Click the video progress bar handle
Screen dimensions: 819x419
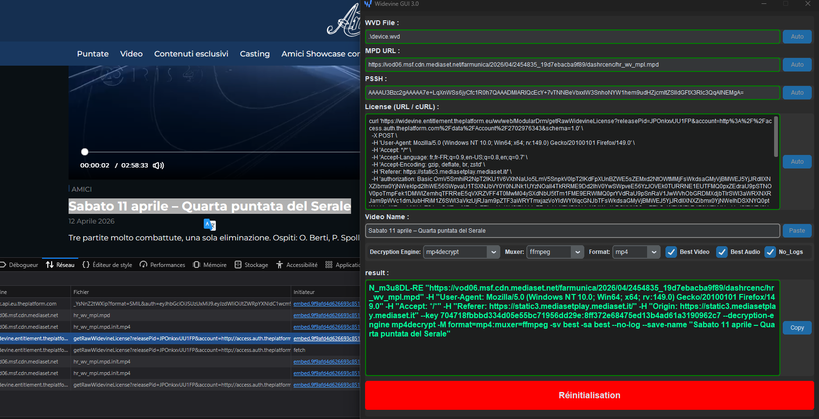click(x=85, y=152)
